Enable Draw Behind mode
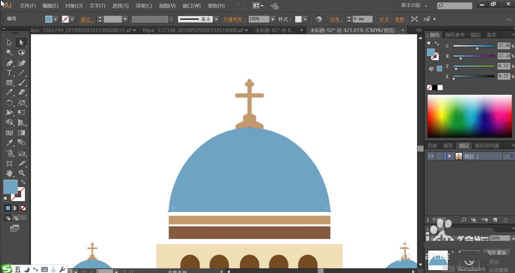 (16, 218)
